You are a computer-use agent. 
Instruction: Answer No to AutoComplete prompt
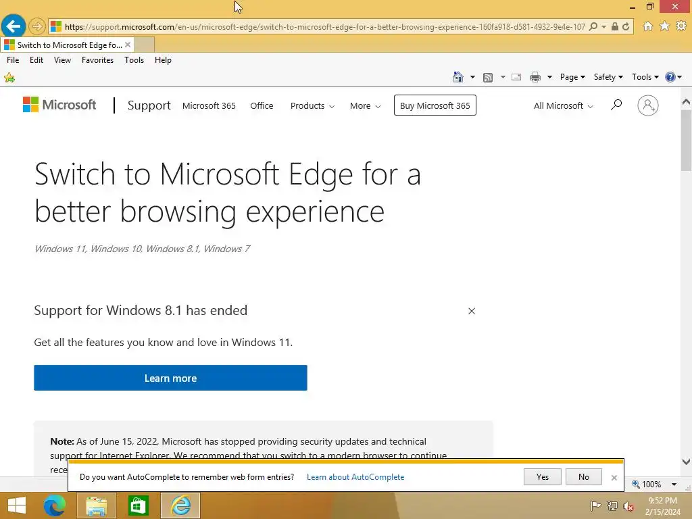pyautogui.click(x=583, y=476)
